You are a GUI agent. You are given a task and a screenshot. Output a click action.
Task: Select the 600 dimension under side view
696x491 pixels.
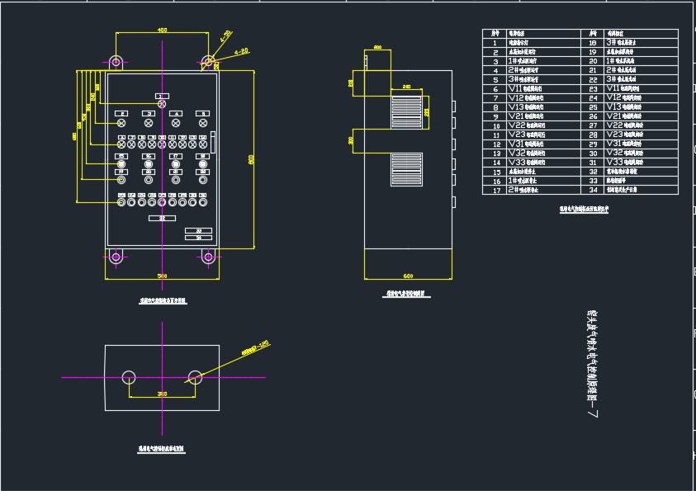[x=408, y=276]
